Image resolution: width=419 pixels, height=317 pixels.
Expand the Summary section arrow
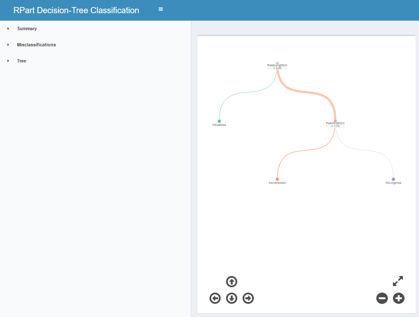point(8,29)
